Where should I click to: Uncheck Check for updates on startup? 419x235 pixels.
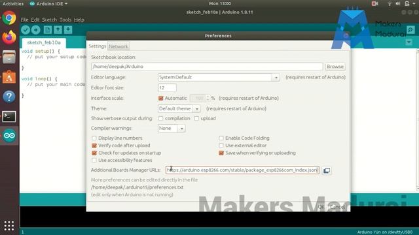tap(94, 153)
